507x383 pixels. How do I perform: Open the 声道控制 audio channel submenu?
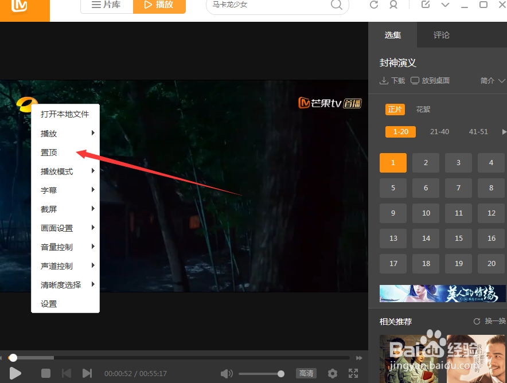[x=65, y=266]
